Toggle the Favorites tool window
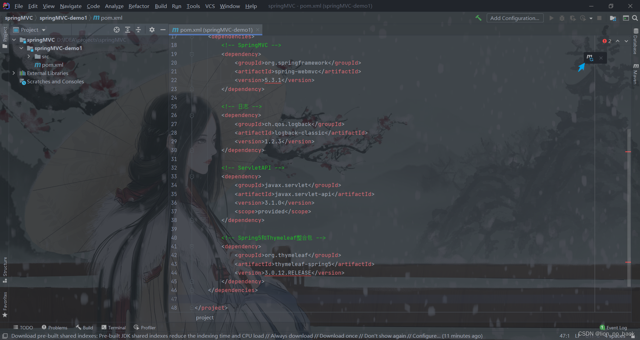 (x=5, y=304)
